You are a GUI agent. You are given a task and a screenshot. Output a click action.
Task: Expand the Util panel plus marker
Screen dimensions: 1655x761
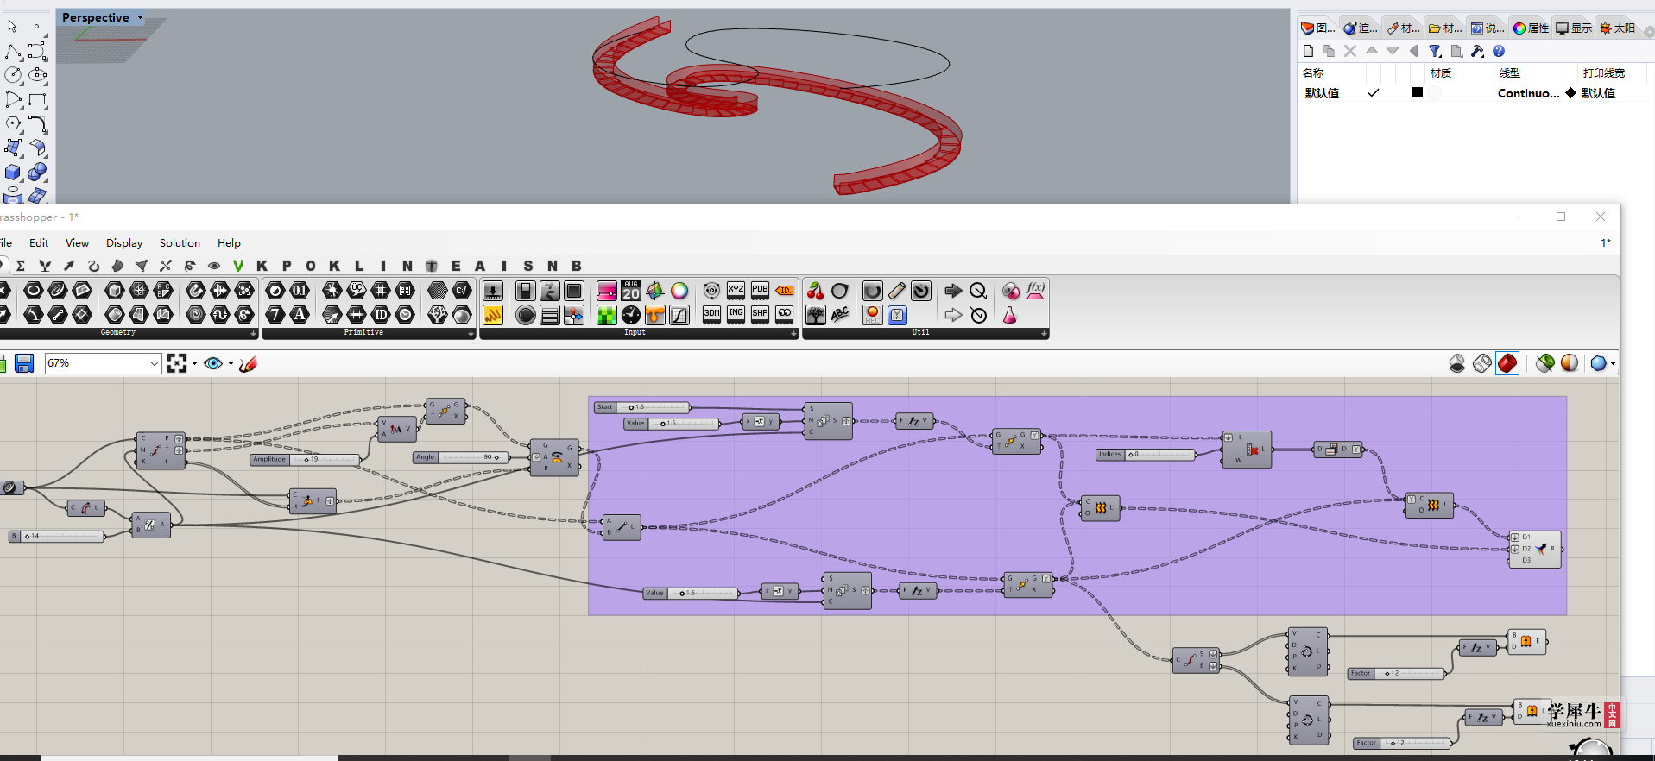tap(1044, 333)
